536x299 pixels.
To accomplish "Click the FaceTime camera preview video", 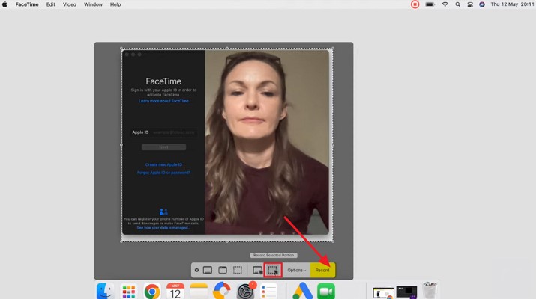I will [267, 142].
